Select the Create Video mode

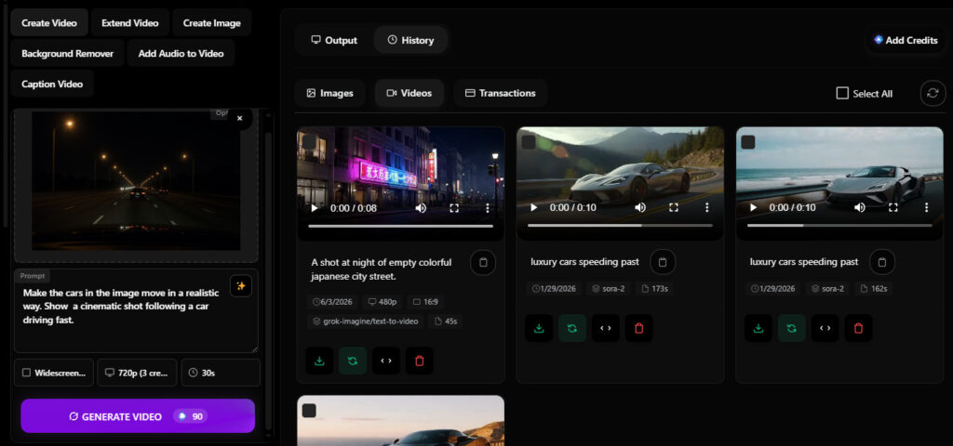(49, 22)
